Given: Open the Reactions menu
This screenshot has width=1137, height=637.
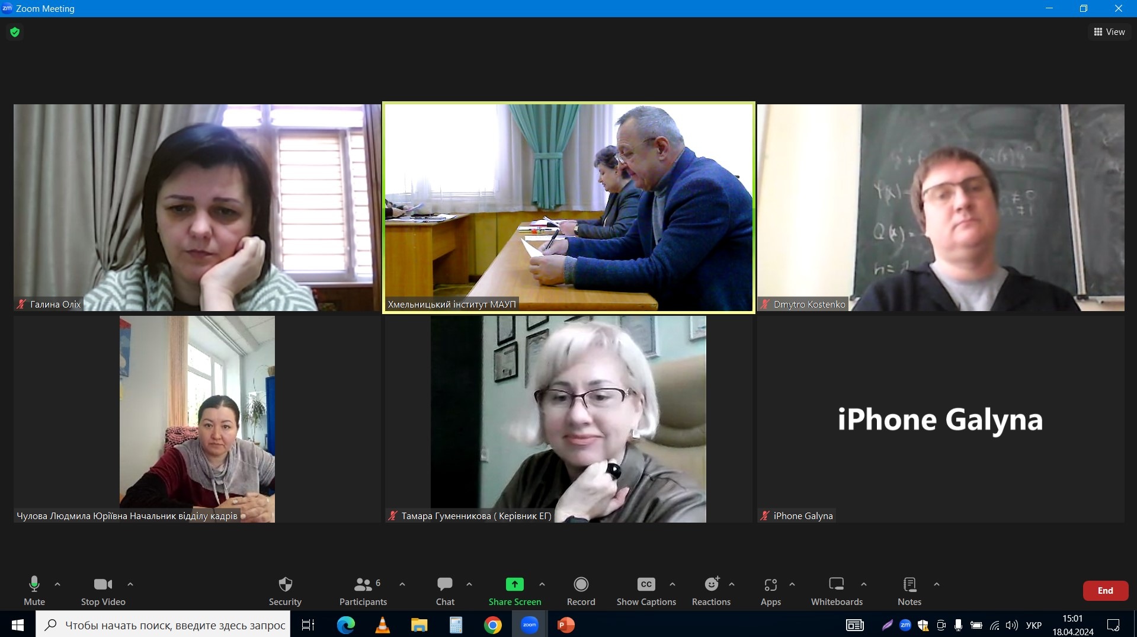Looking at the screenshot, I should tap(711, 590).
